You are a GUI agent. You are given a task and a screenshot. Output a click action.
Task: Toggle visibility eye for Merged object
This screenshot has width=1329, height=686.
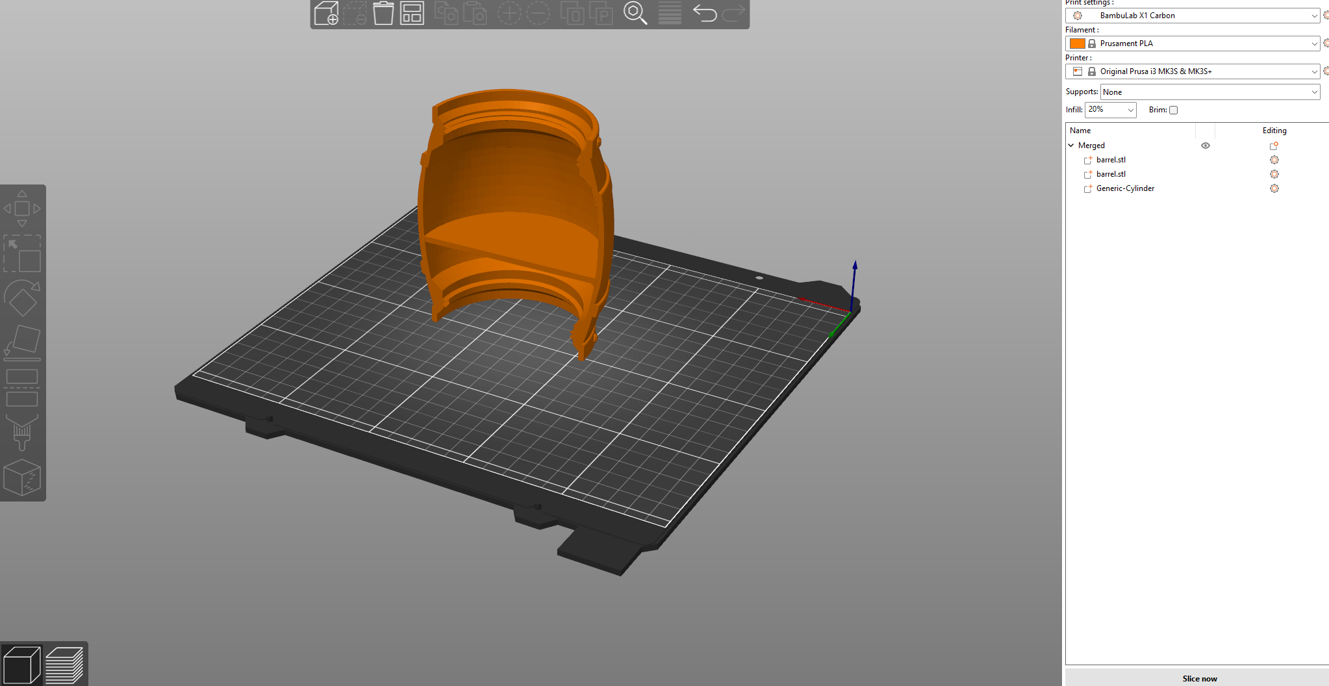(x=1206, y=146)
